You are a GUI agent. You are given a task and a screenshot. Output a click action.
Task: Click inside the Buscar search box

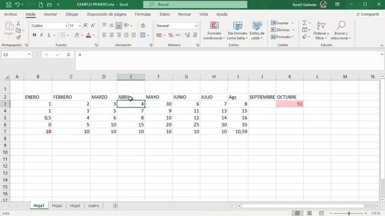click(195, 4)
